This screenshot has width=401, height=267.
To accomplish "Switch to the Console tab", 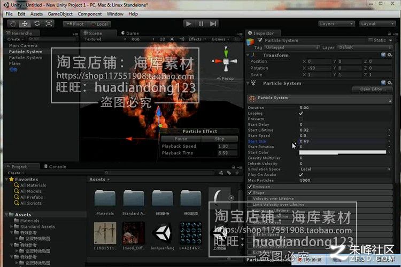I will pos(55,166).
